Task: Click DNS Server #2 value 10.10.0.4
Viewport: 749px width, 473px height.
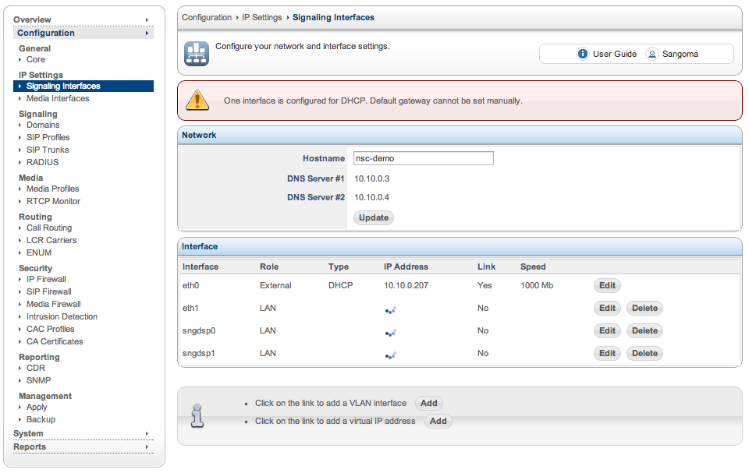Action: [x=371, y=197]
